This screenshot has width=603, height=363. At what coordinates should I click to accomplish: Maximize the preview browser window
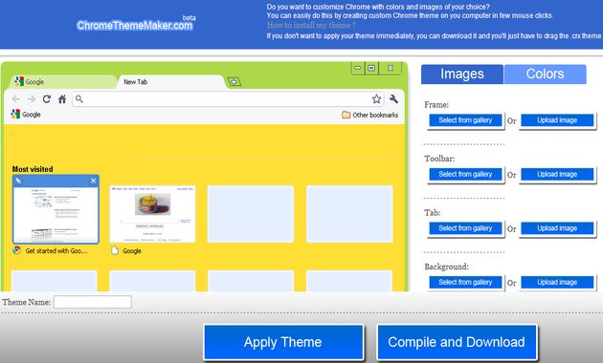(371, 69)
